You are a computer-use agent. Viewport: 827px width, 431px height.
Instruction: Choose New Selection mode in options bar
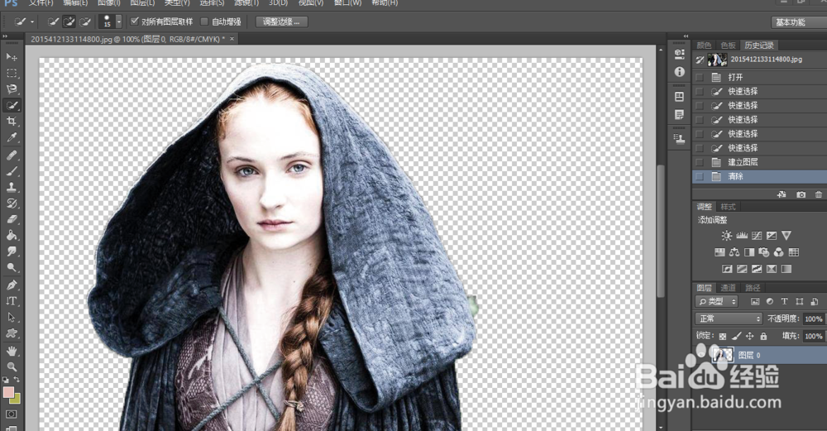(x=53, y=22)
